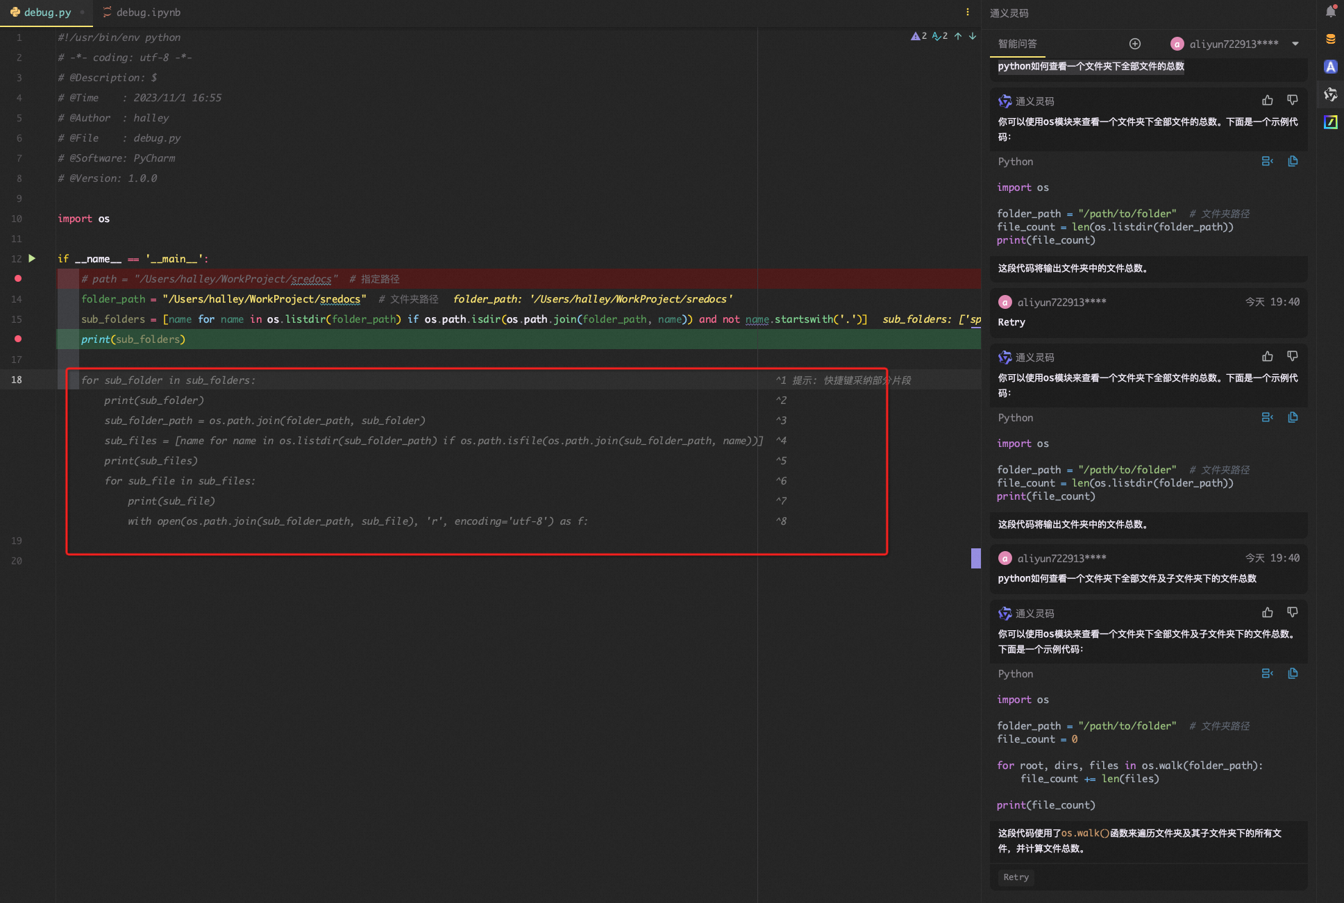This screenshot has width=1344, height=903.
Task: Click the Tongyi Lingma sidebar icon
Action: click(1330, 94)
